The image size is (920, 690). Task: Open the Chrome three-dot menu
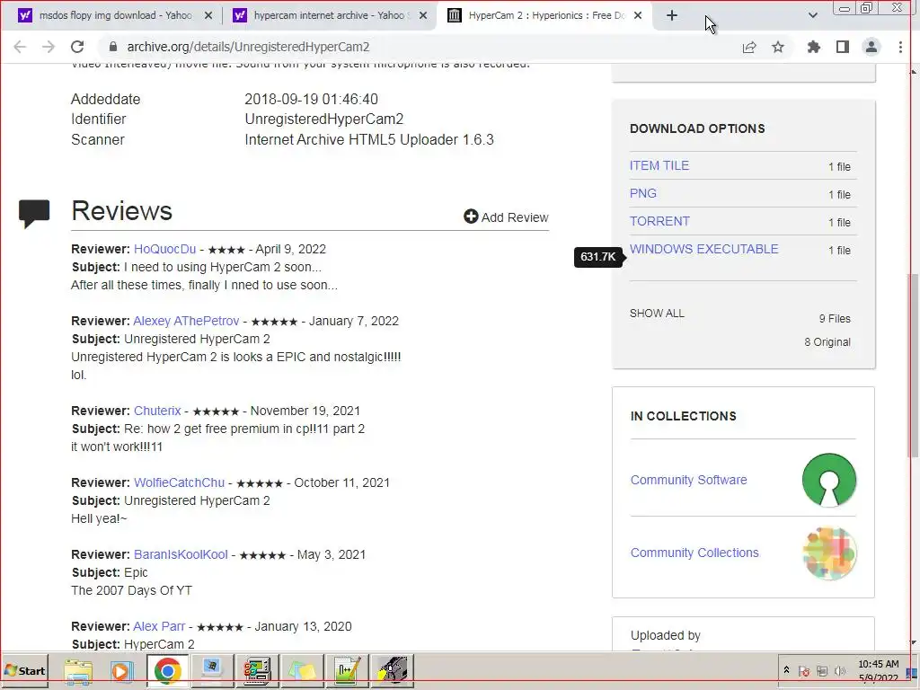(x=900, y=47)
